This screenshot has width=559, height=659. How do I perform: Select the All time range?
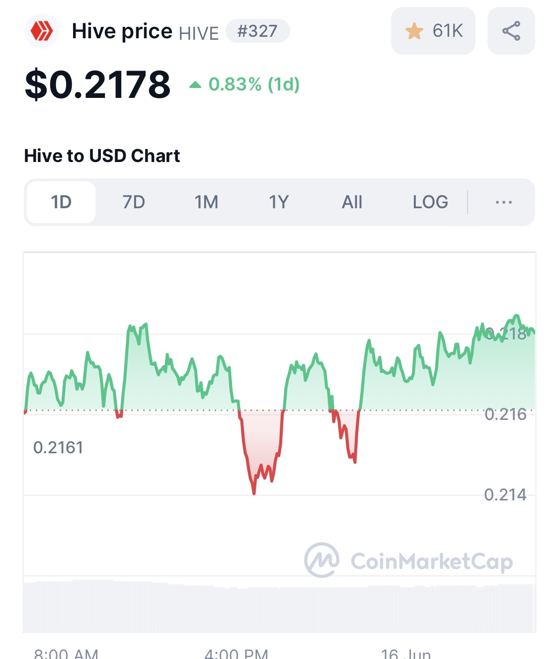(x=352, y=202)
